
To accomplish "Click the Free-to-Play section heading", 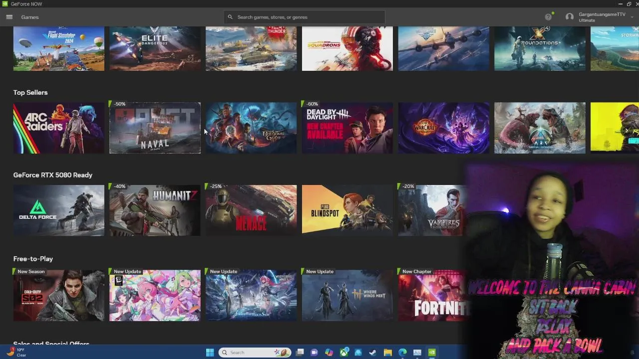I will tap(33, 259).
